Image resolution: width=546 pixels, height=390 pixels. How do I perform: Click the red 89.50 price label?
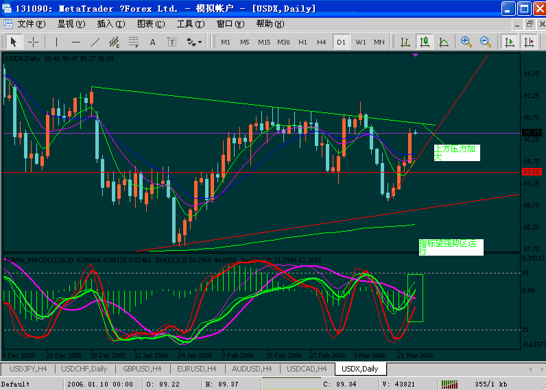(x=532, y=172)
